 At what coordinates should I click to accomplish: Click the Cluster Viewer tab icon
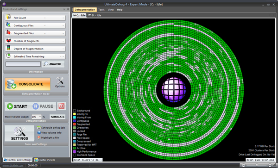(x=36, y=160)
